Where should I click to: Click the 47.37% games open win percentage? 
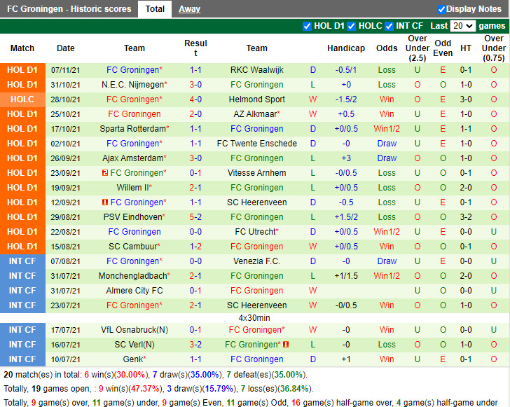coord(146,389)
